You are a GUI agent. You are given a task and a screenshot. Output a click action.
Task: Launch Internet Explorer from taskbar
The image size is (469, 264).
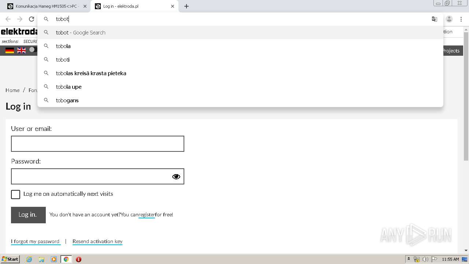tap(29, 259)
